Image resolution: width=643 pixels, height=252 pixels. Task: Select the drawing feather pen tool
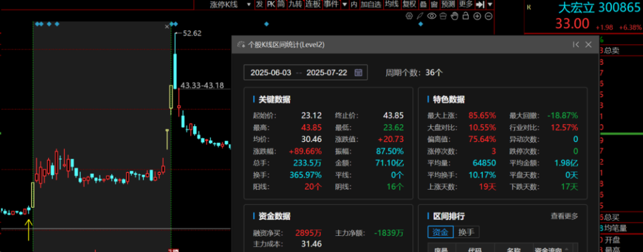point(420,16)
